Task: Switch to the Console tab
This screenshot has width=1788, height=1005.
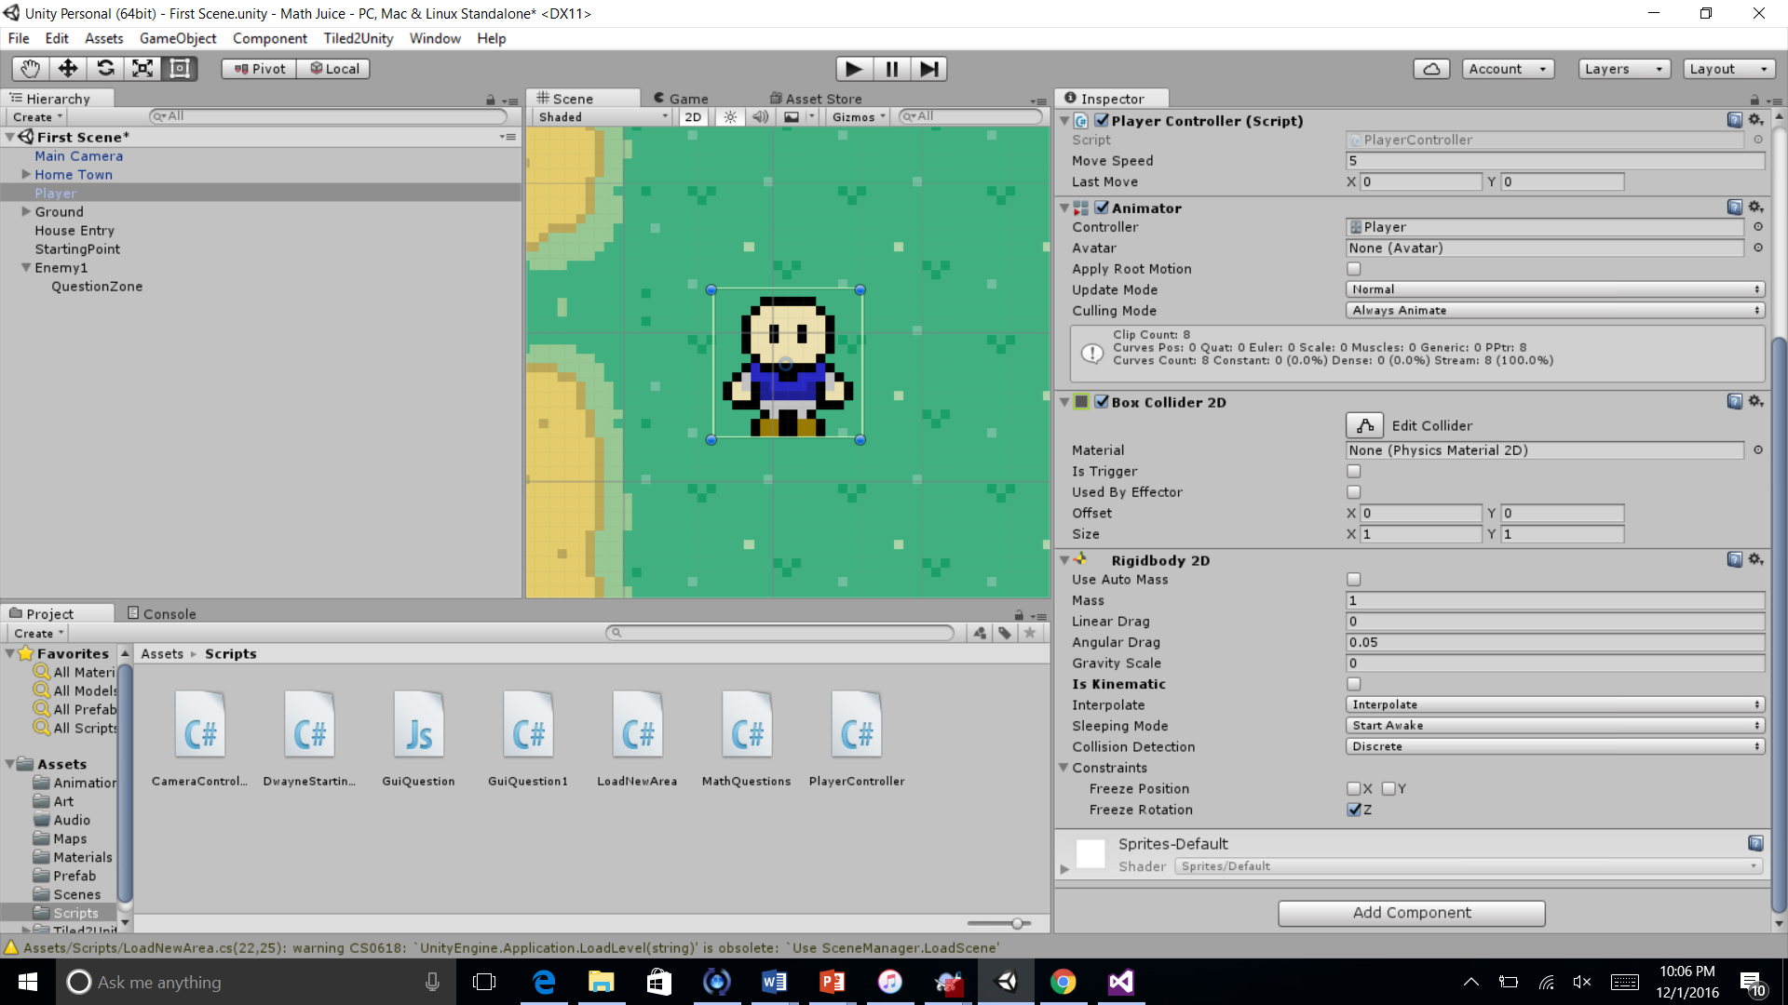Action: tap(162, 614)
